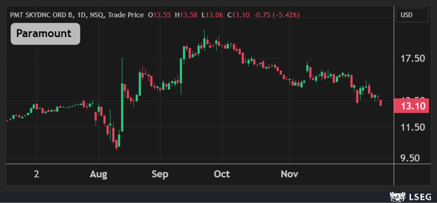The image size is (437, 203).
Task: Select the Trade Price label in header
Action: (125, 15)
